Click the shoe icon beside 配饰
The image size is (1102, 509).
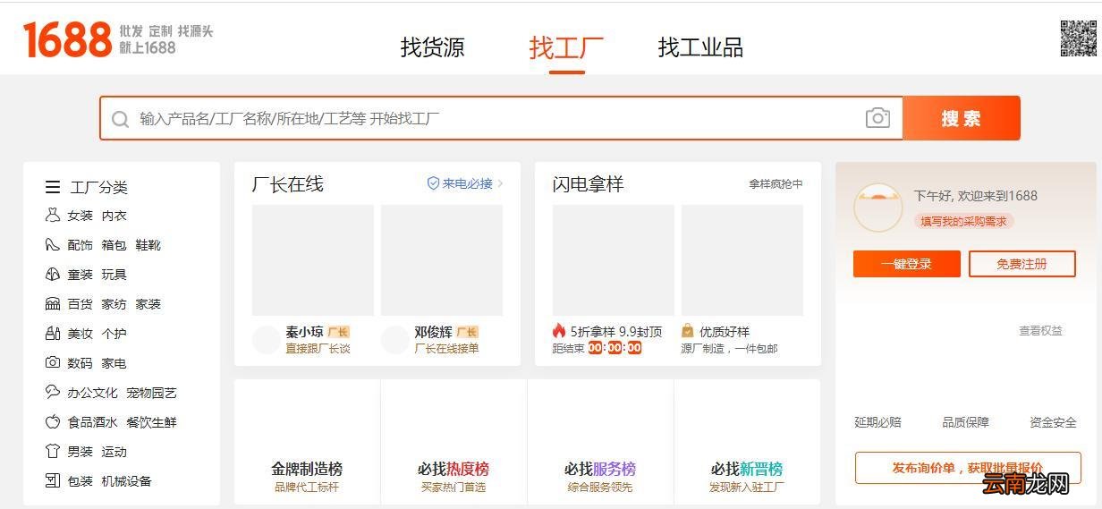tap(53, 245)
